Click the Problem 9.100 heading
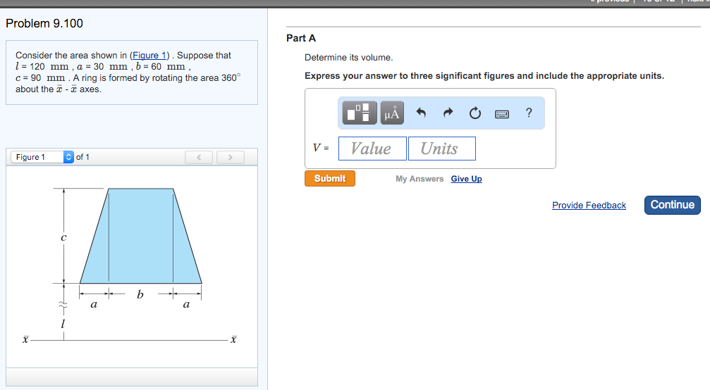This screenshot has height=390, width=710. 44,23
